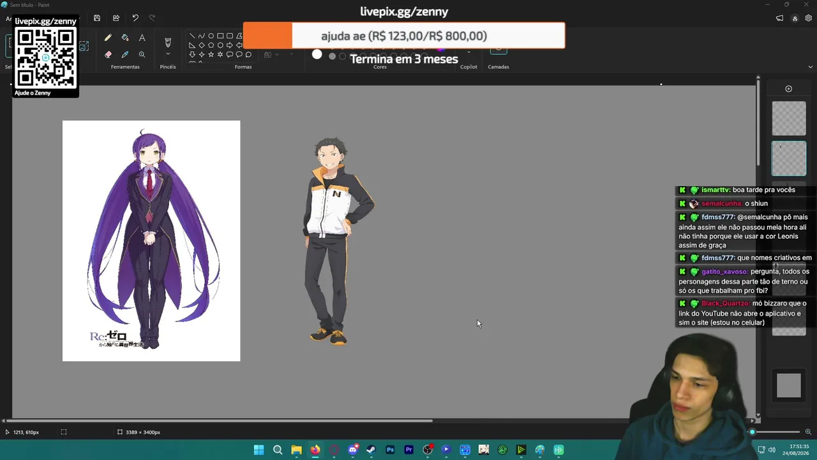Collapse the ribbon with the chevron
Image resolution: width=817 pixels, height=460 pixels.
pos(811,66)
